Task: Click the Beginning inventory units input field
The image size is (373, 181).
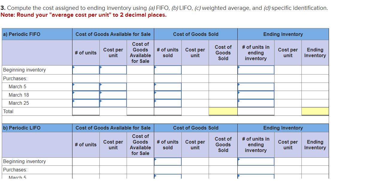Action: [x=86, y=70]
